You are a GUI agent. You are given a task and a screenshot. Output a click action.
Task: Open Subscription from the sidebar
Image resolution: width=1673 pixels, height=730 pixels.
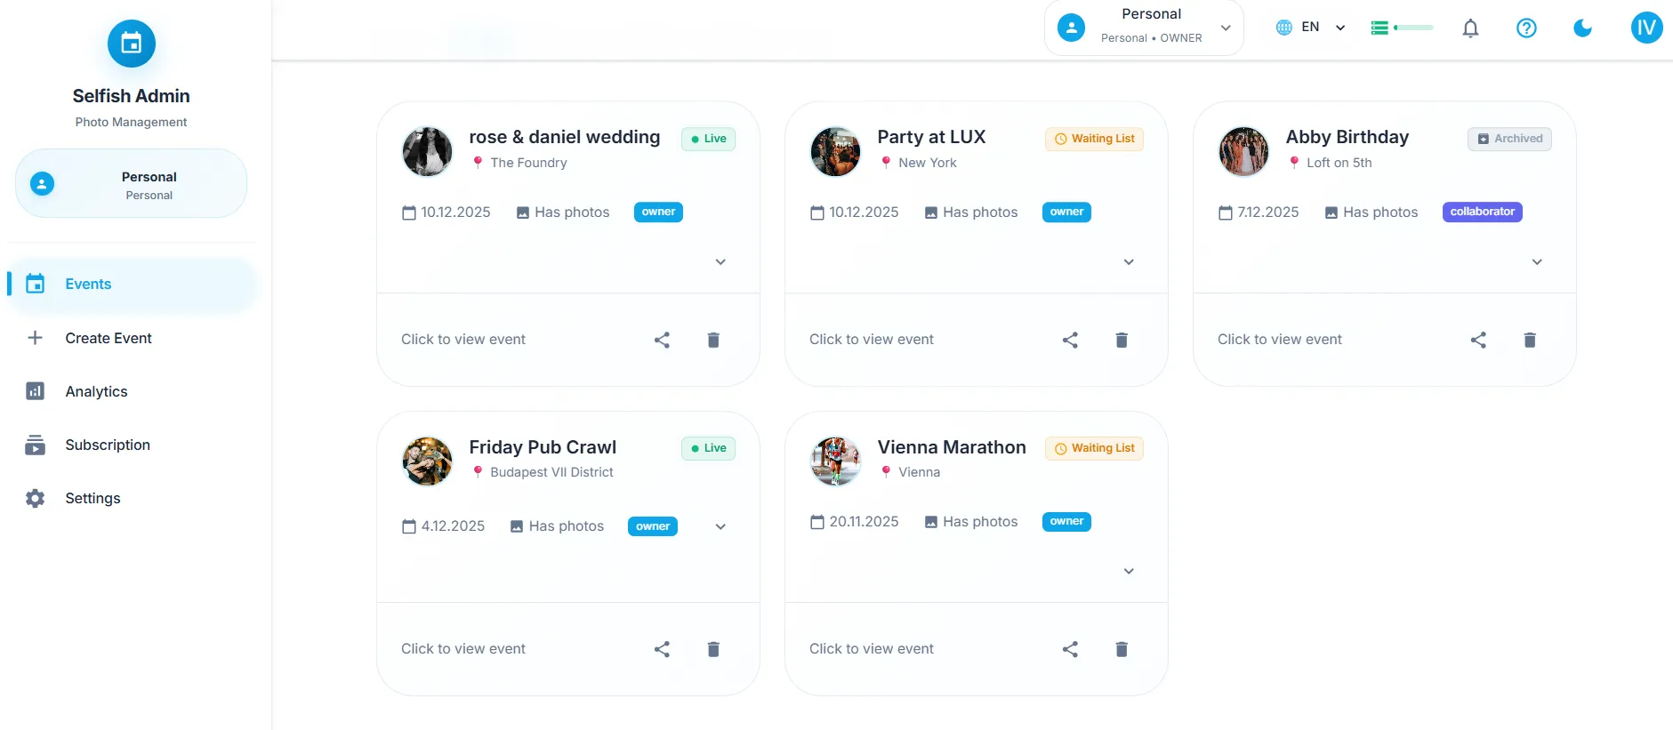pos(107,445)
